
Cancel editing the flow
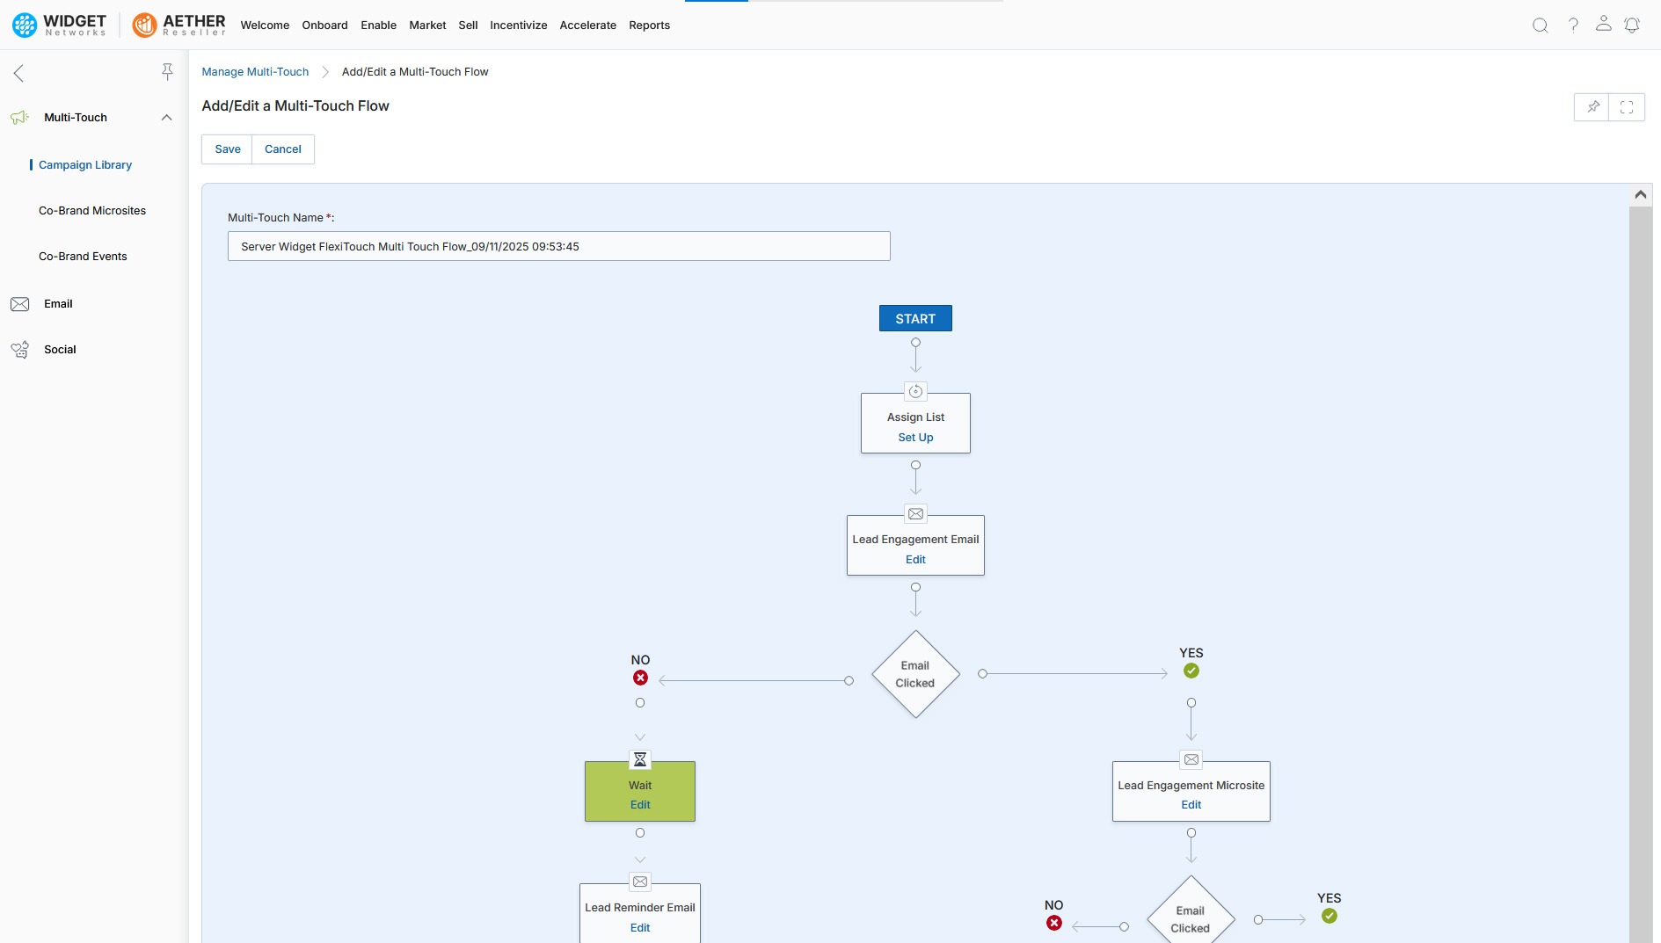pos(282,149)
